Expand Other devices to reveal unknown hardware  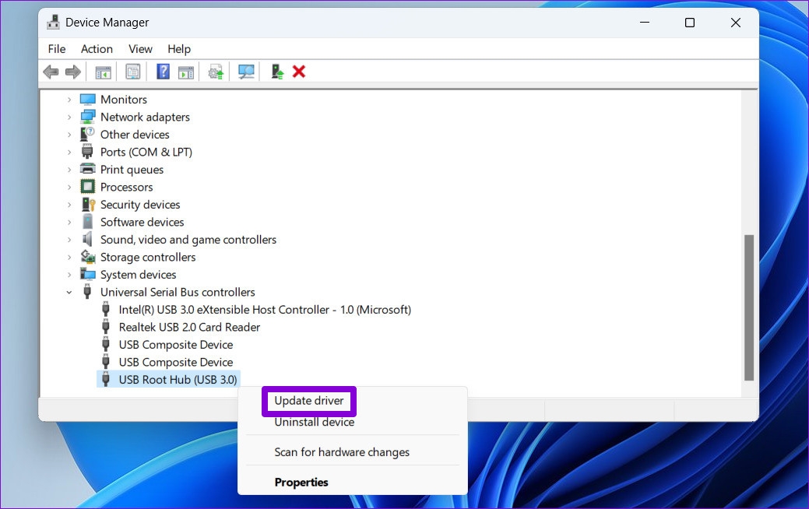(71, 134)
